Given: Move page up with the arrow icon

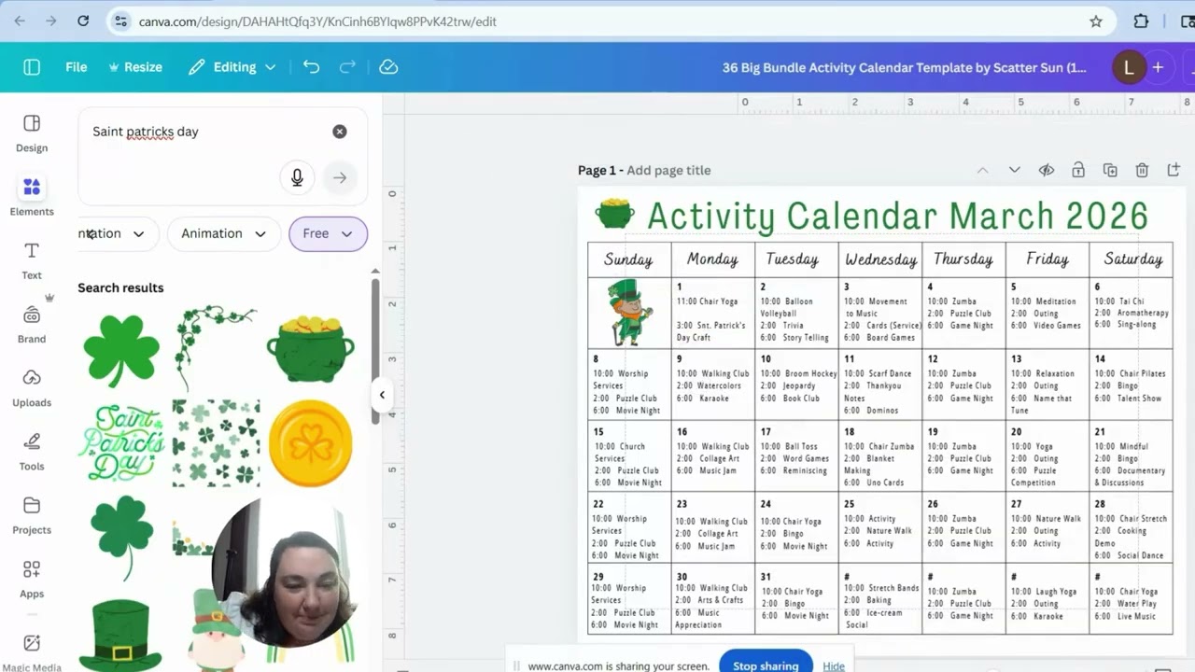Looking at the screenshot, I should 982,170.
